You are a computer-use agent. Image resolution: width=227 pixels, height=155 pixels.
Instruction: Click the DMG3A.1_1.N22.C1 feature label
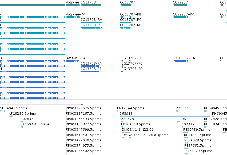pos(138,130)
